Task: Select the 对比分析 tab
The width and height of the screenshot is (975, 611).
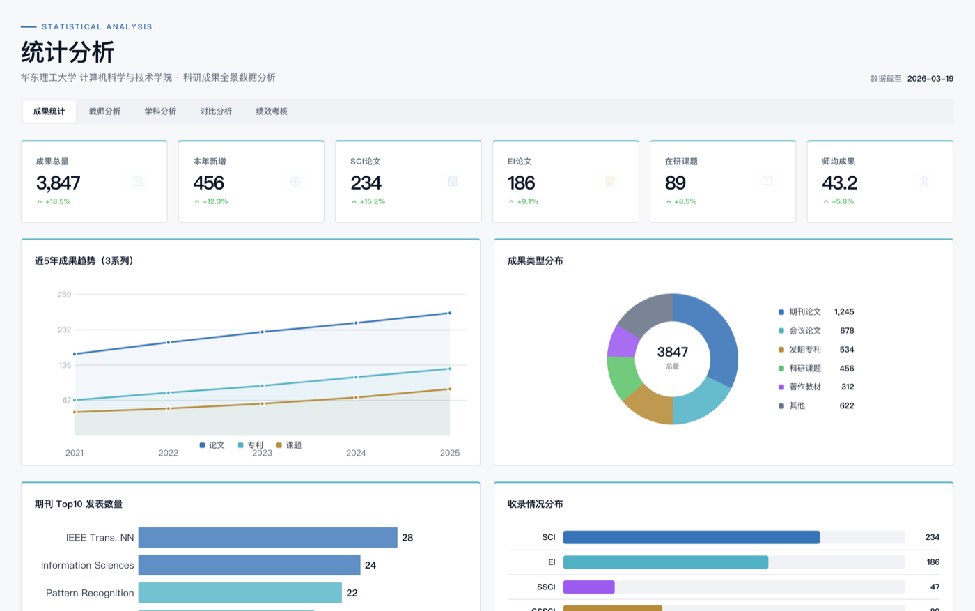Action: [x=216, y=111]
